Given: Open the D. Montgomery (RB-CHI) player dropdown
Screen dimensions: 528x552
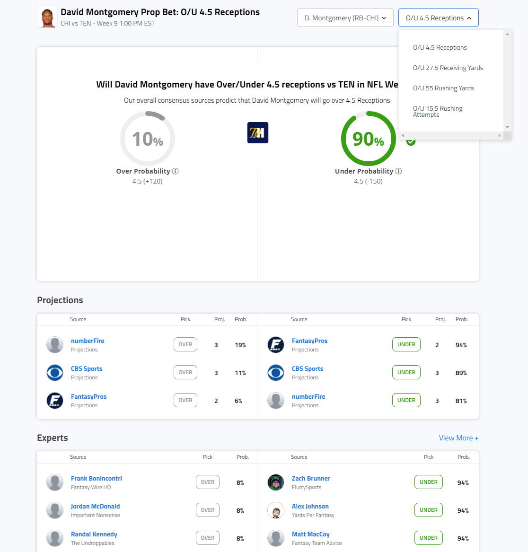Looking at the screenshot, I should pos(345,18).
